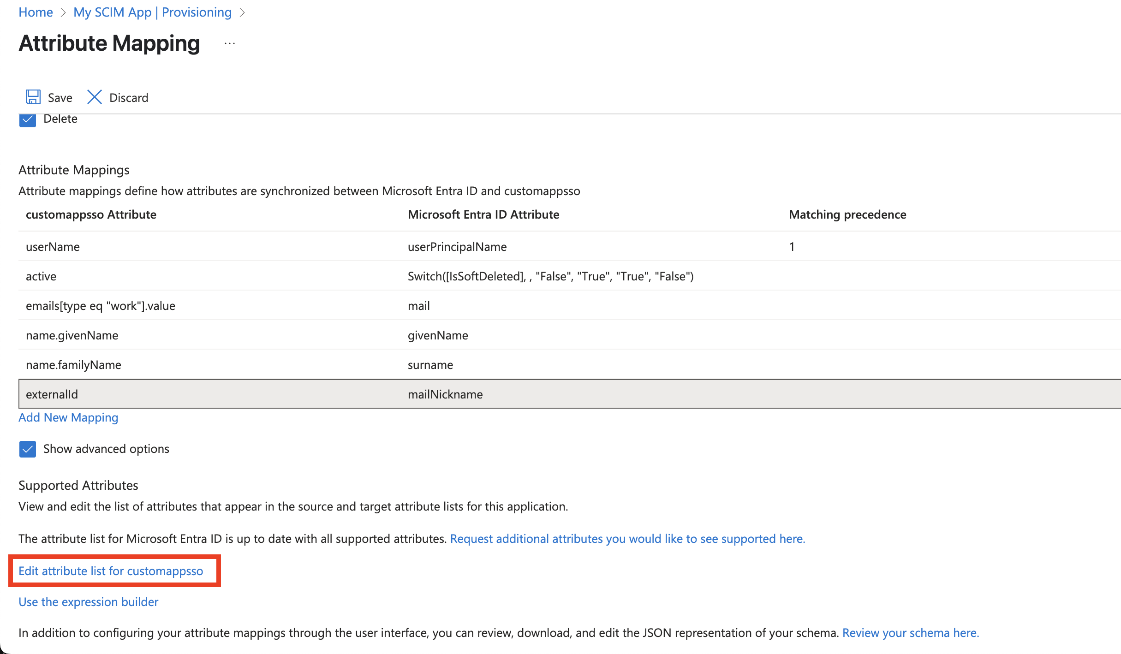Open Use the expression builder link
This screenshot has height=654, width=1121.
88,602
